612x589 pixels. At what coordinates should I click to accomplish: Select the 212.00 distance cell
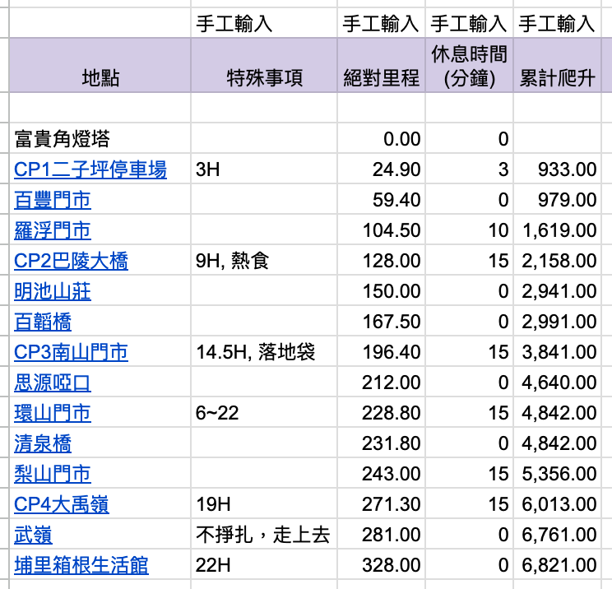click(382, 382)
